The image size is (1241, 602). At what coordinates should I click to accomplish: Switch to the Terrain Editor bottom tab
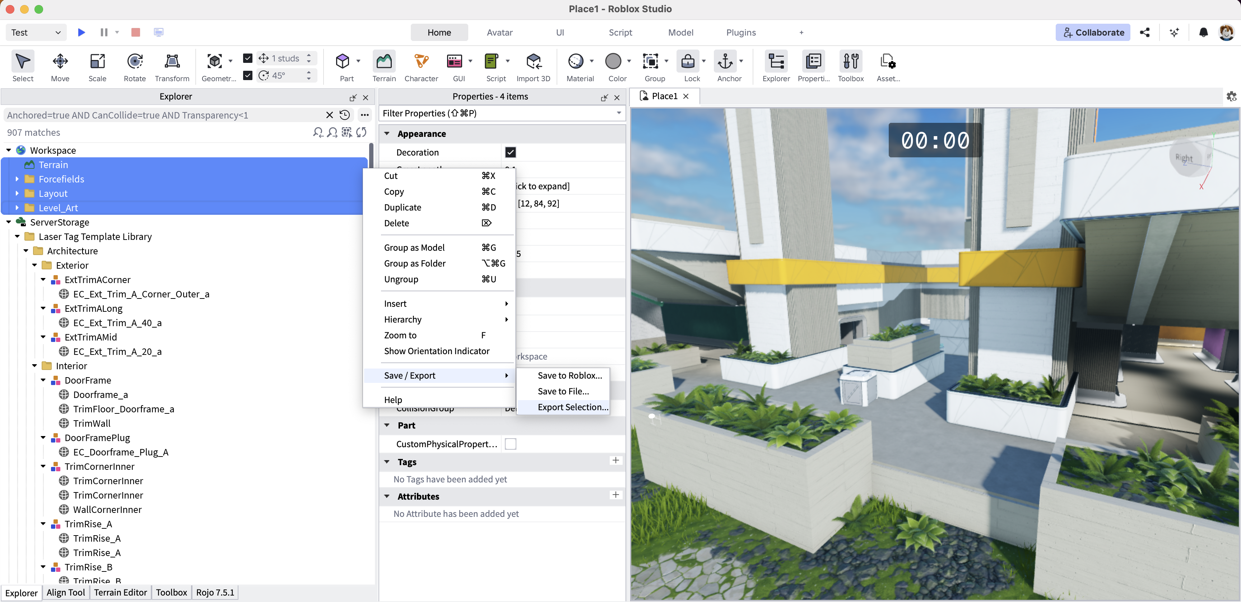tap(120, 592)
